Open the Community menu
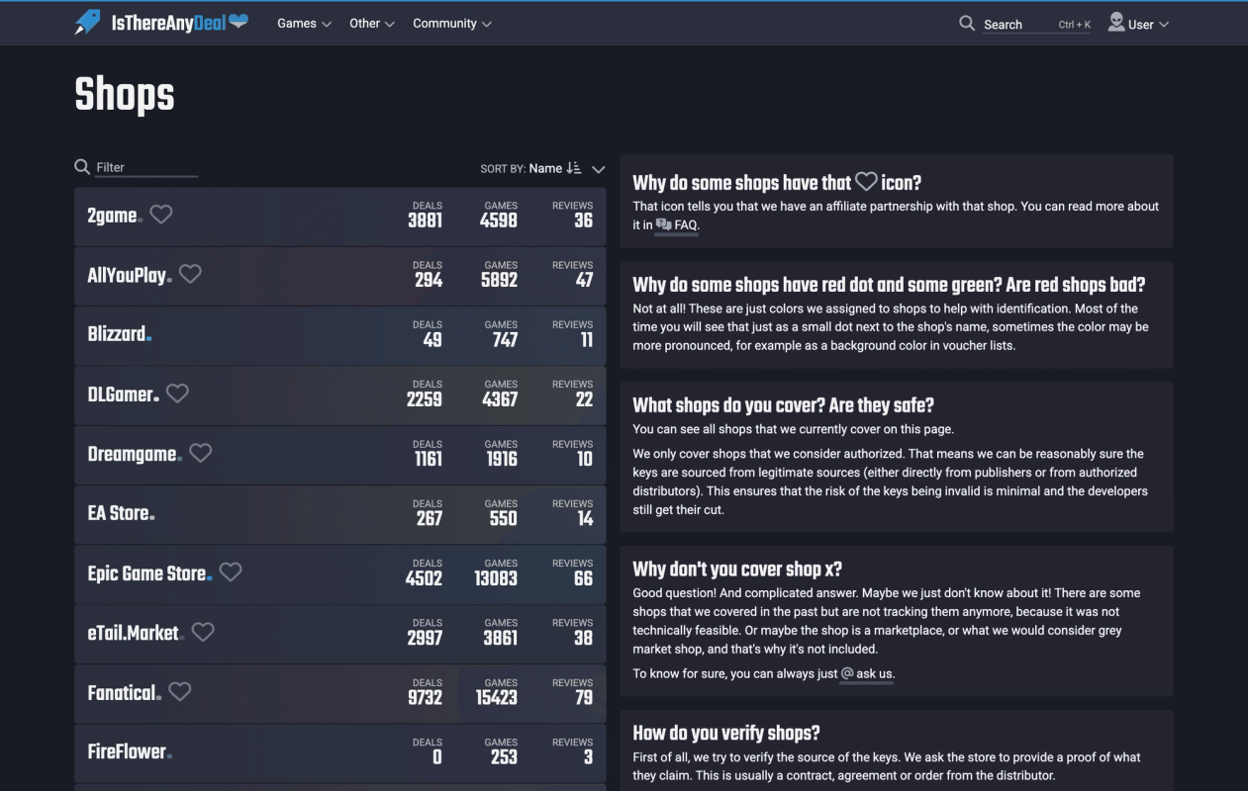Screen dimensions: 1248x791 pos(452,24)
